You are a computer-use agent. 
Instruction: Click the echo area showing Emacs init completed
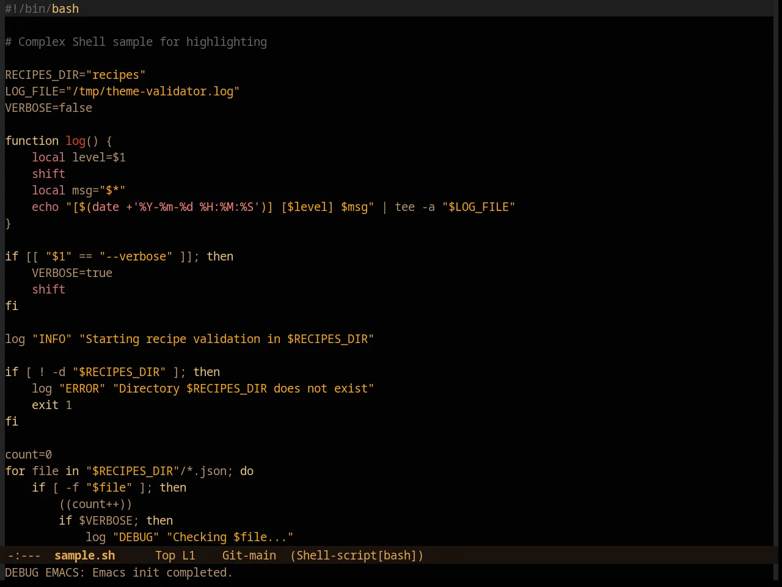coord(119,572)
